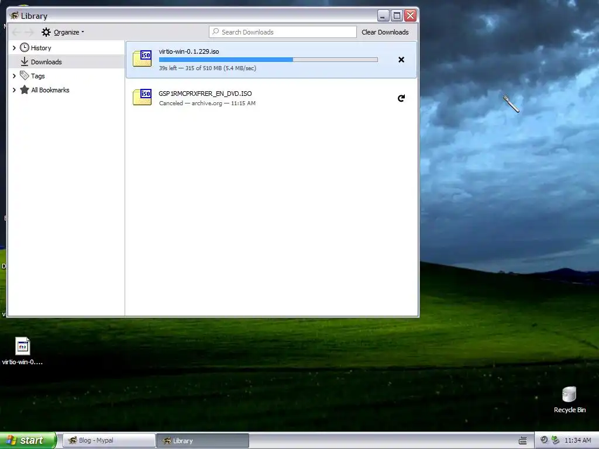
Task: Click the iso file icon of GSP1RMCPRXFRER_EN_DVD.ISO
Action: point(142,97)
